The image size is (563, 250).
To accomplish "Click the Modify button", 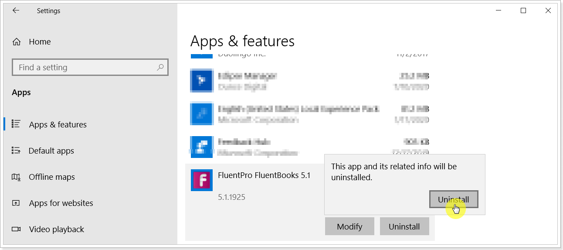I will (349, 226).
